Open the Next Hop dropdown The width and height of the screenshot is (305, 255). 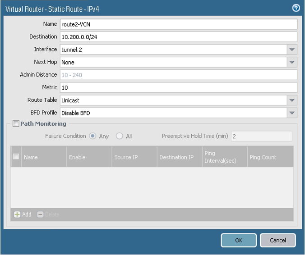(x=292, y=62)
